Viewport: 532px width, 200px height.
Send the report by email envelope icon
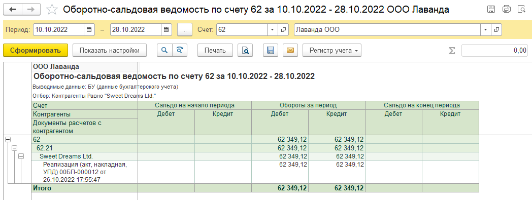point(290,51)
